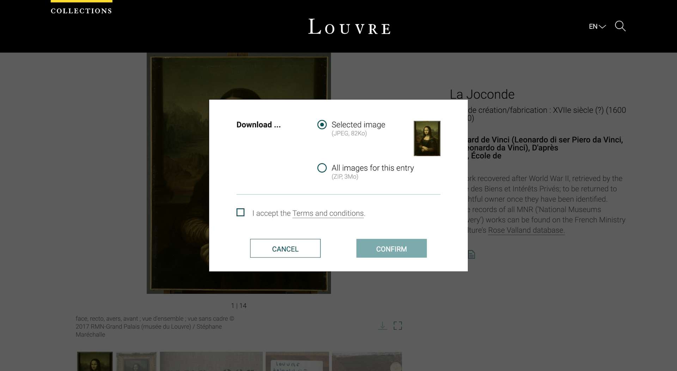Open the Terms and conditions link
The image size is (677, 371).
point(328,213)
